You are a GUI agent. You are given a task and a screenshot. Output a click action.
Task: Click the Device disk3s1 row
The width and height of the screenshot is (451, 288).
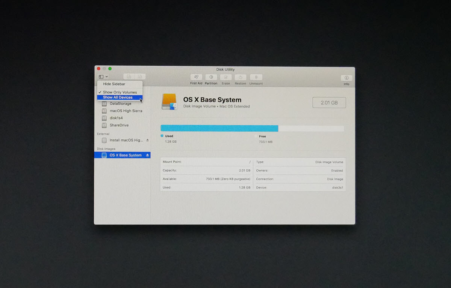300,187
